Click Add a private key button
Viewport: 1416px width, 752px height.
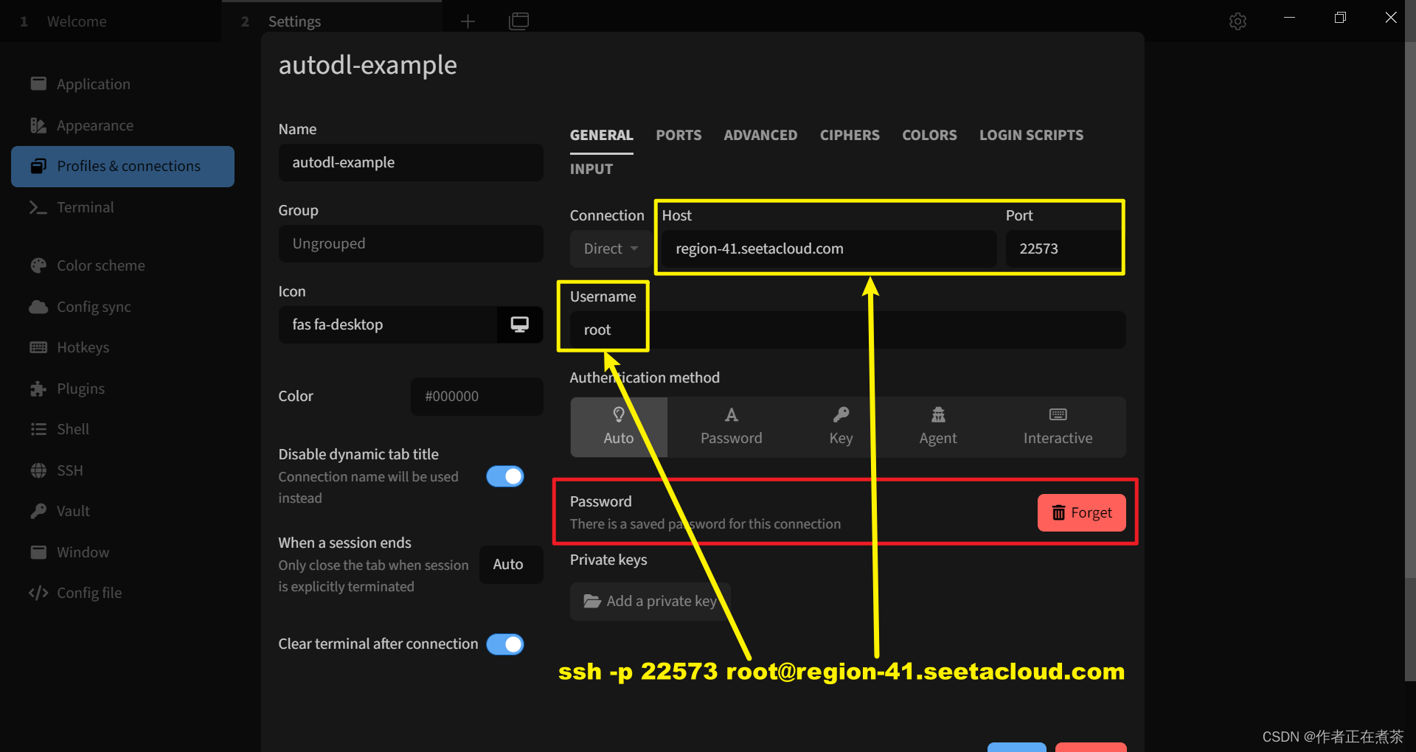(650, 601)
